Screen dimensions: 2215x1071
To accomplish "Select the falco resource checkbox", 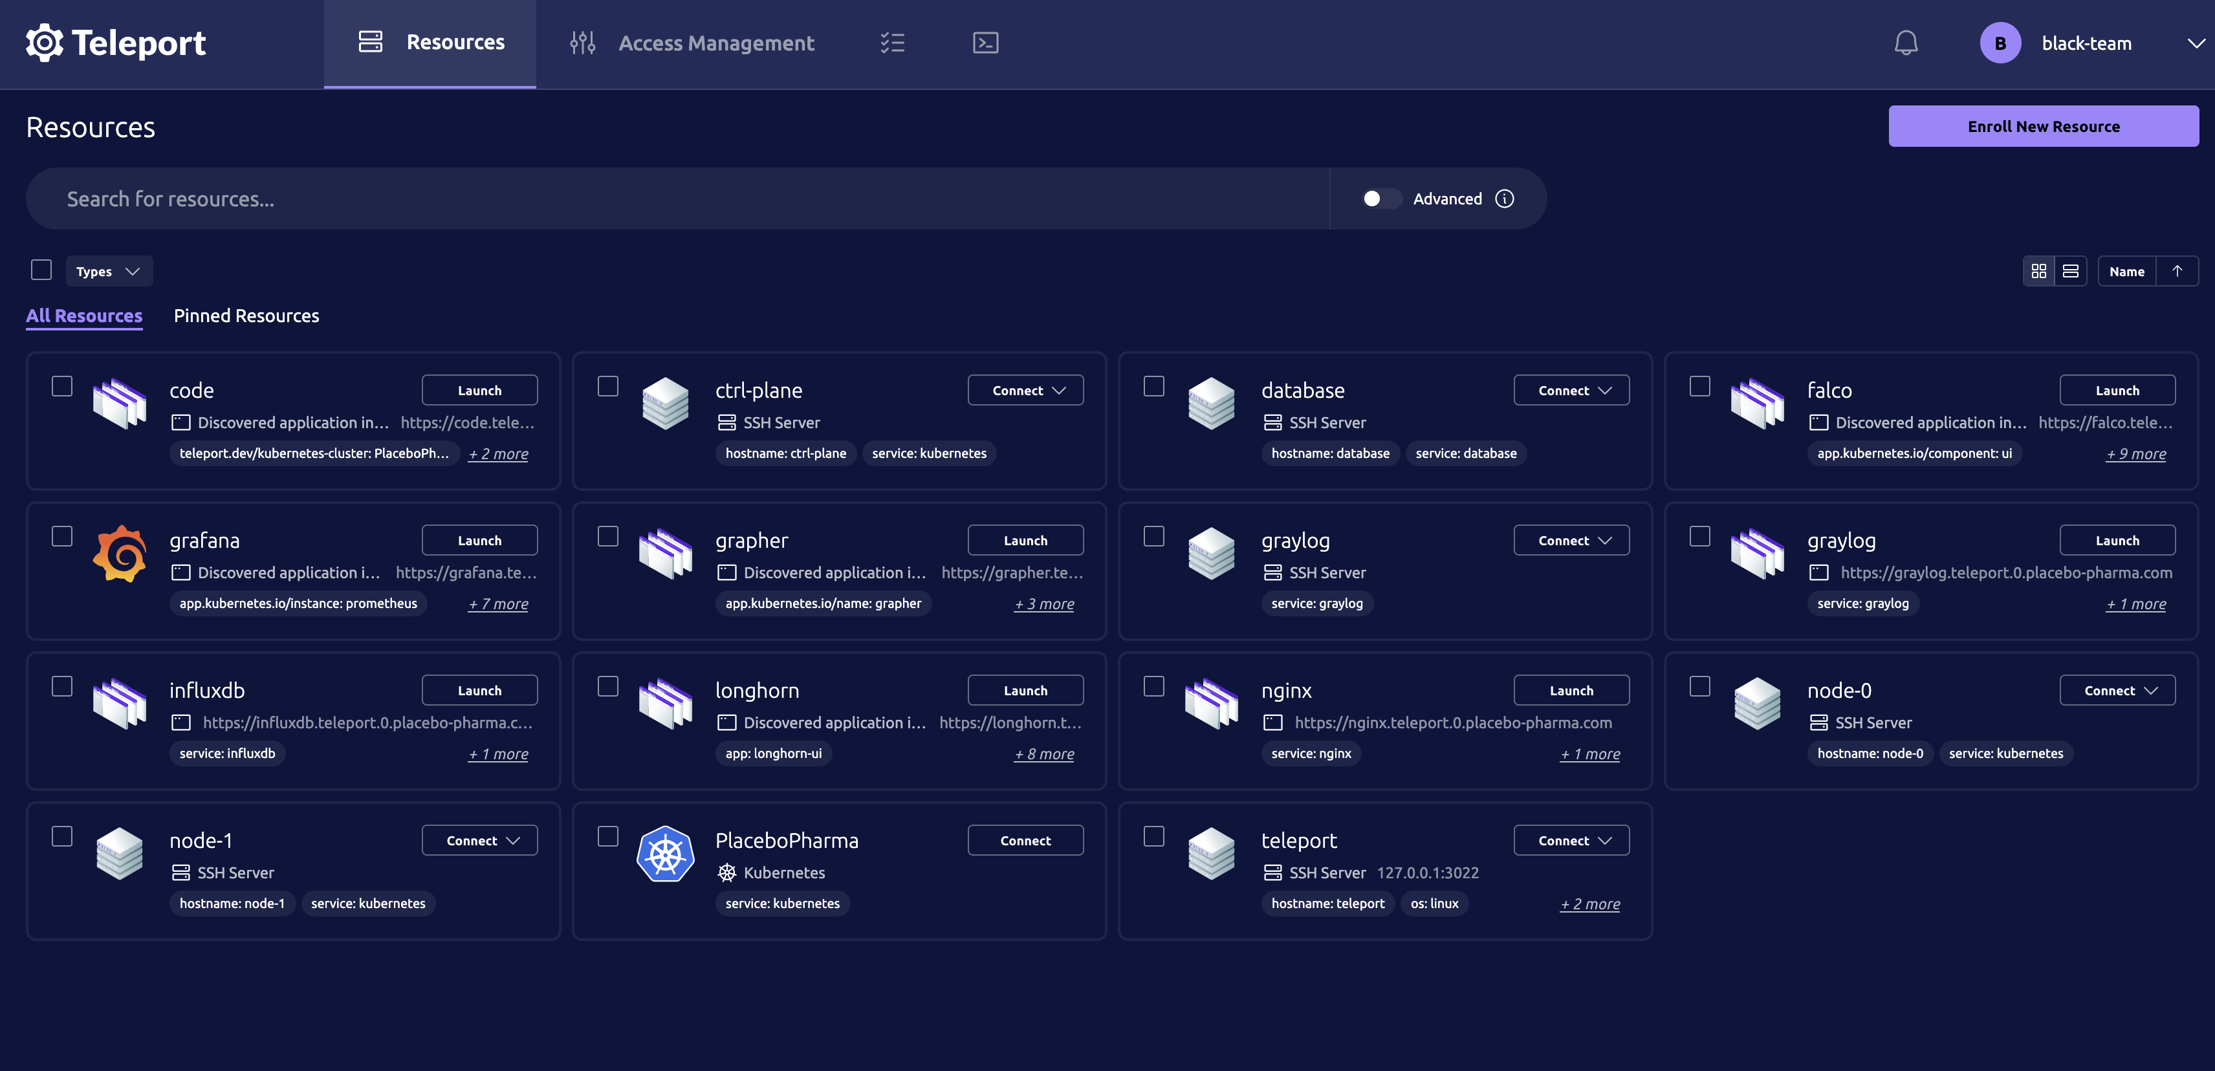I will point(1700,386).
